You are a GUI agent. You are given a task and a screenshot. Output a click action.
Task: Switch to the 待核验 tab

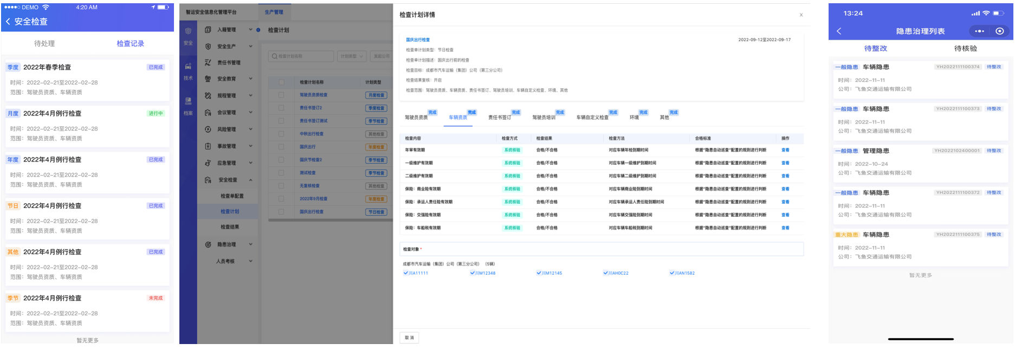click(x=965, y=49)
